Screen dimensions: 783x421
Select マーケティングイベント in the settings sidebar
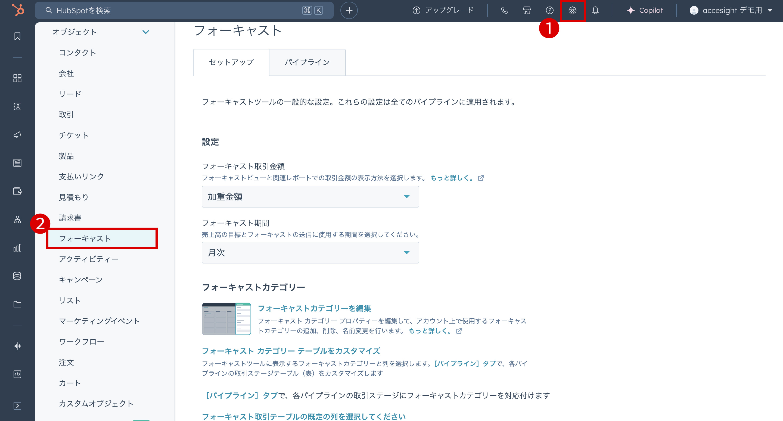tap(100, 321)
